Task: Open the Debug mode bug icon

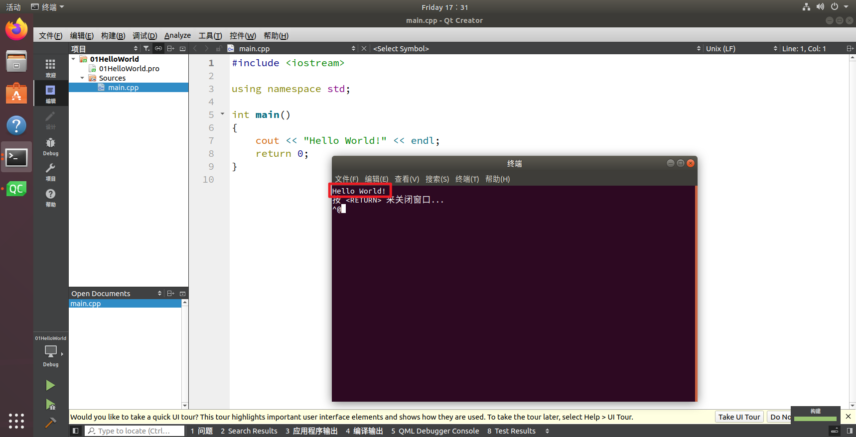Action: click(x=50, y=146)
